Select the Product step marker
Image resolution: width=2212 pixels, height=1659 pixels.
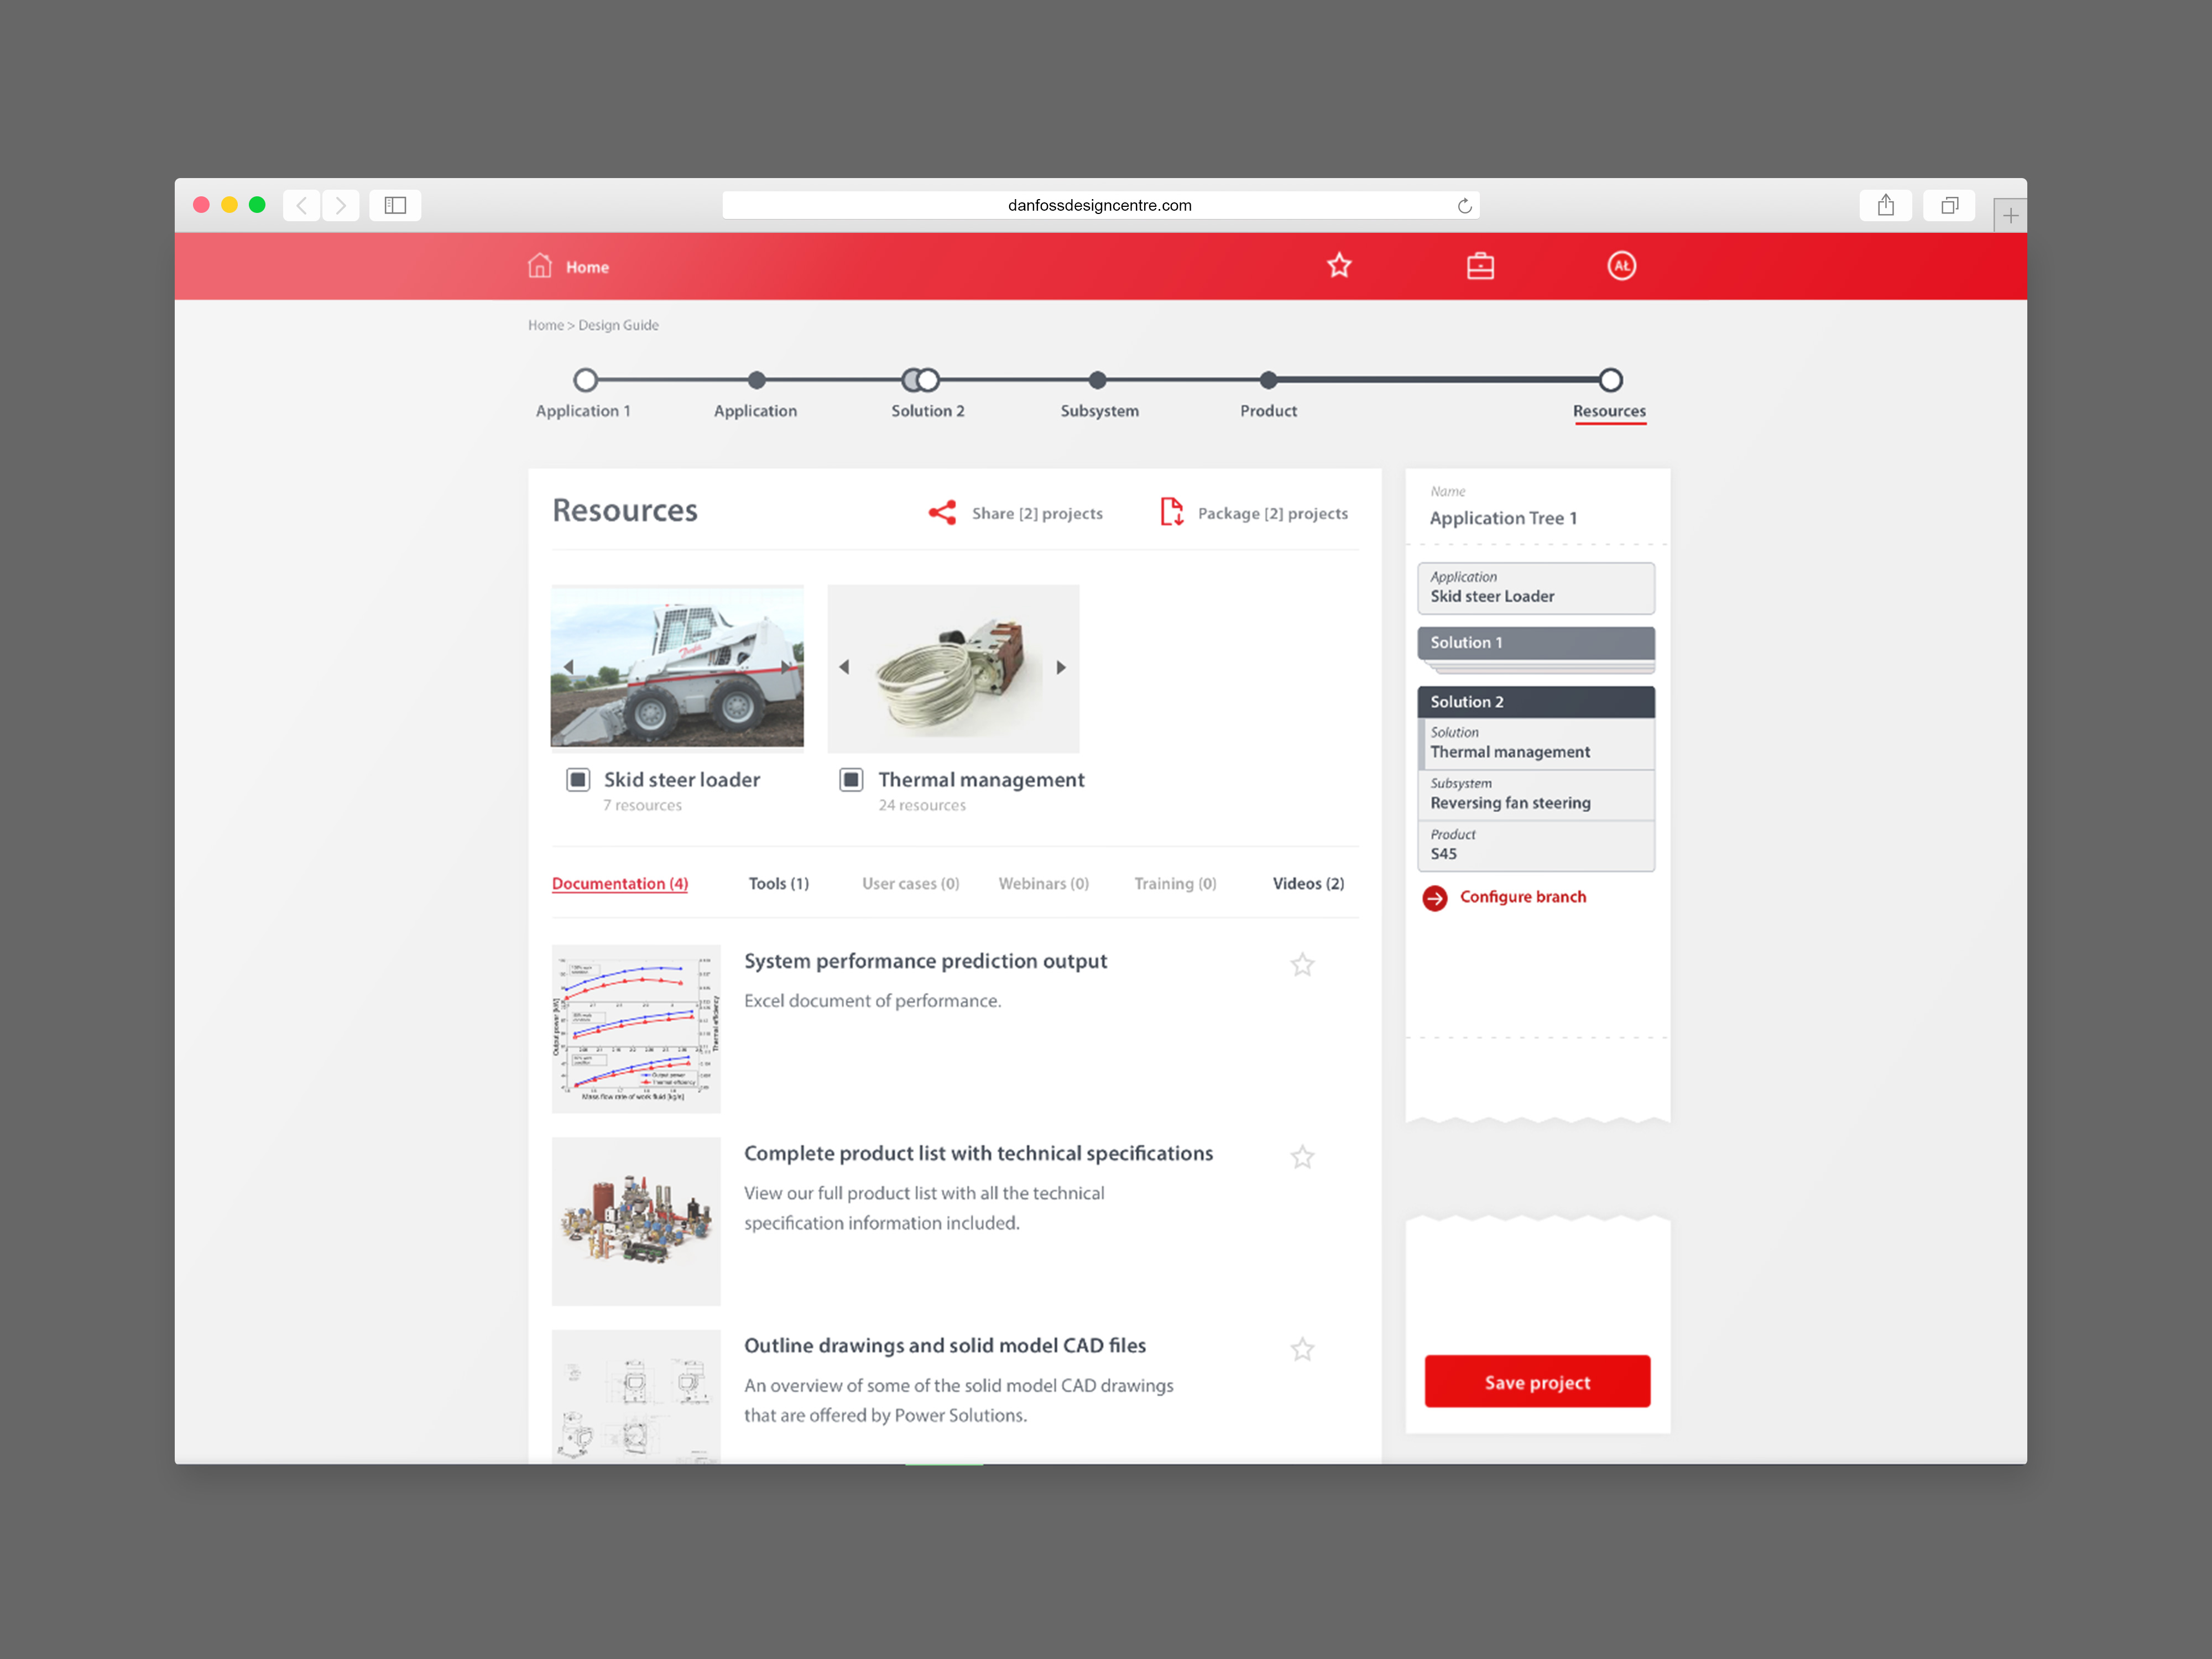(x=1268, y=380)
